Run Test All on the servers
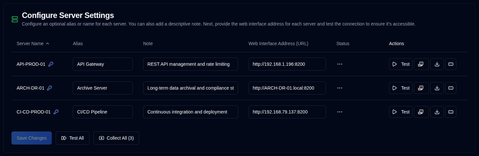Image resolution: width=479 pixels, height=156 pixels. pyautogui.click(x=72, y=138)
